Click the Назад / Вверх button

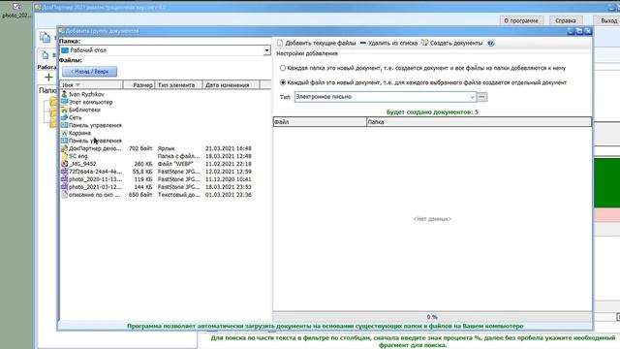coord(89,71)
